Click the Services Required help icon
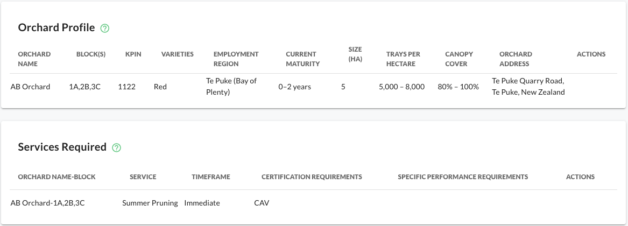 coord(116,147)
